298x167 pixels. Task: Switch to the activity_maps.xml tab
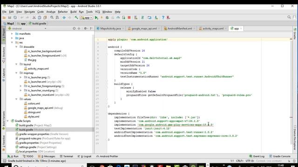[x=213, y=29]
